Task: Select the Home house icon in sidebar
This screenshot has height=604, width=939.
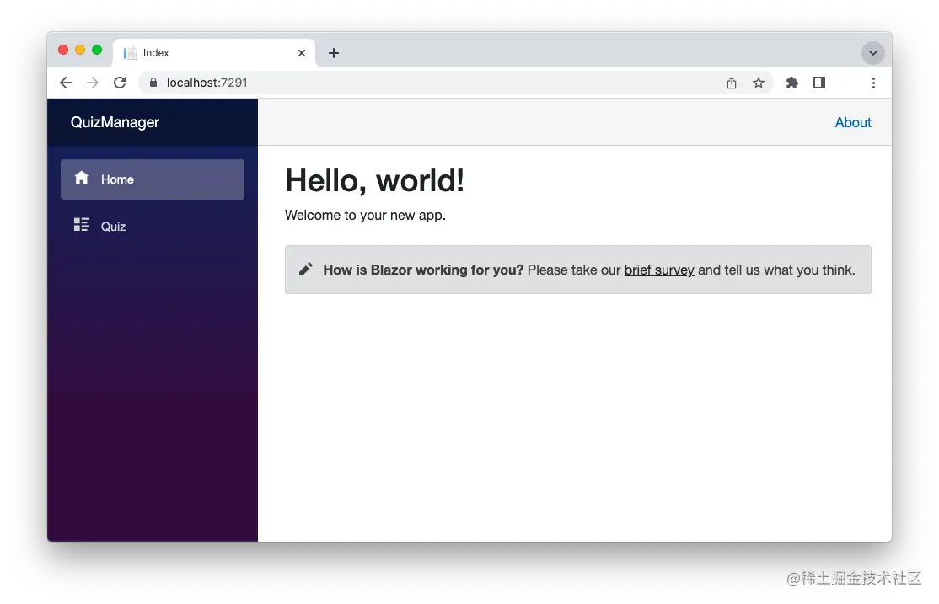Action: (82, 179)
